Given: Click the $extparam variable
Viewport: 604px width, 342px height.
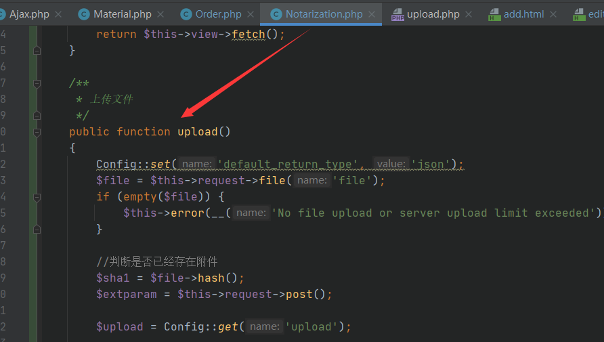Looking at the screenshot, I should pos(127,294).
